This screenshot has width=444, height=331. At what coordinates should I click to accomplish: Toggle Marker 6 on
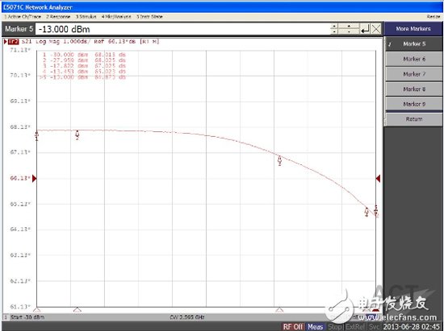(413, 59)
